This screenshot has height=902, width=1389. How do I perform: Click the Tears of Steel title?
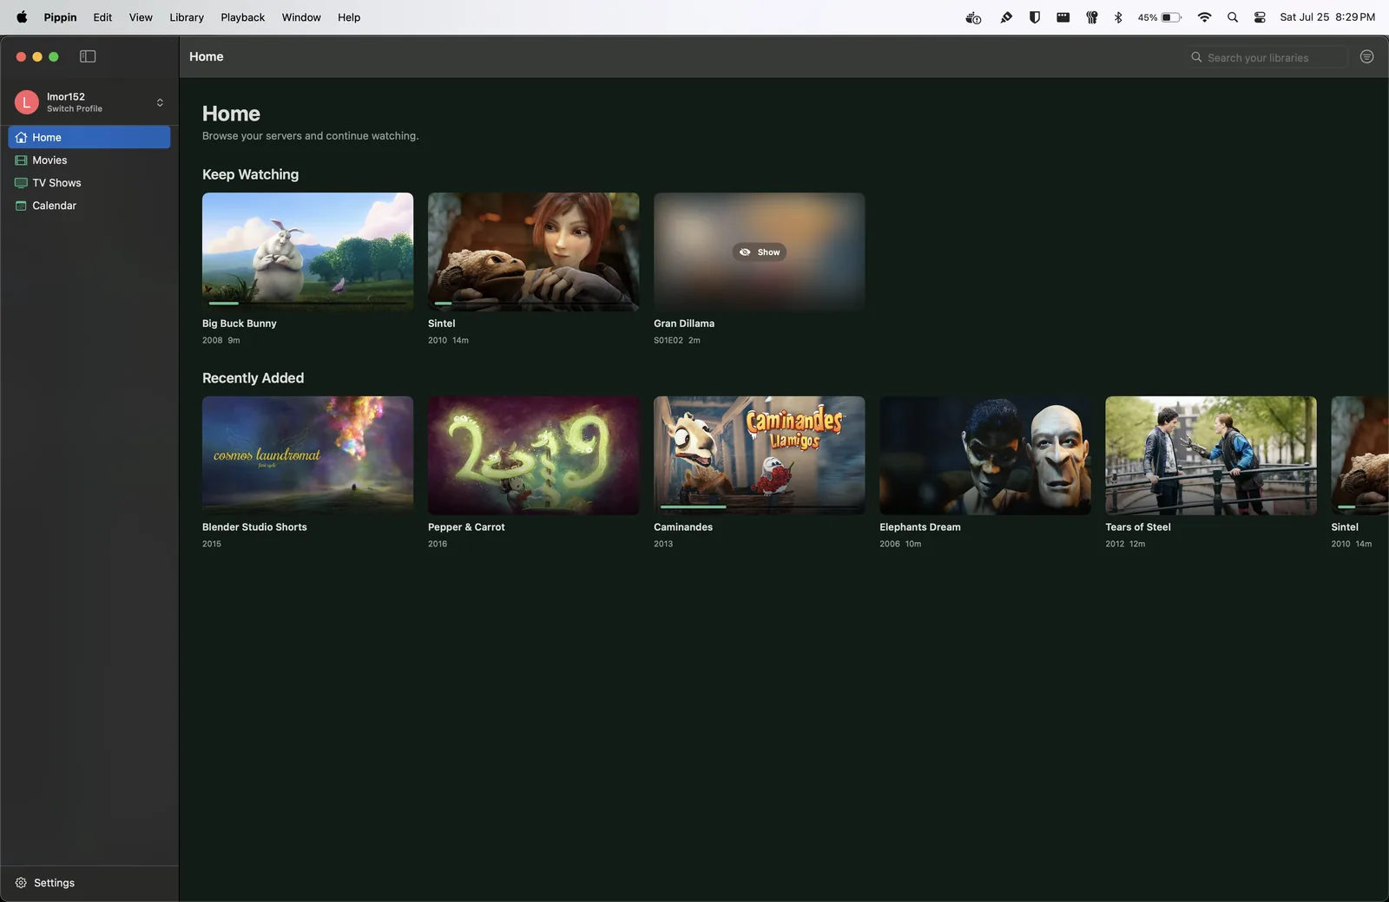(1138, 527)
